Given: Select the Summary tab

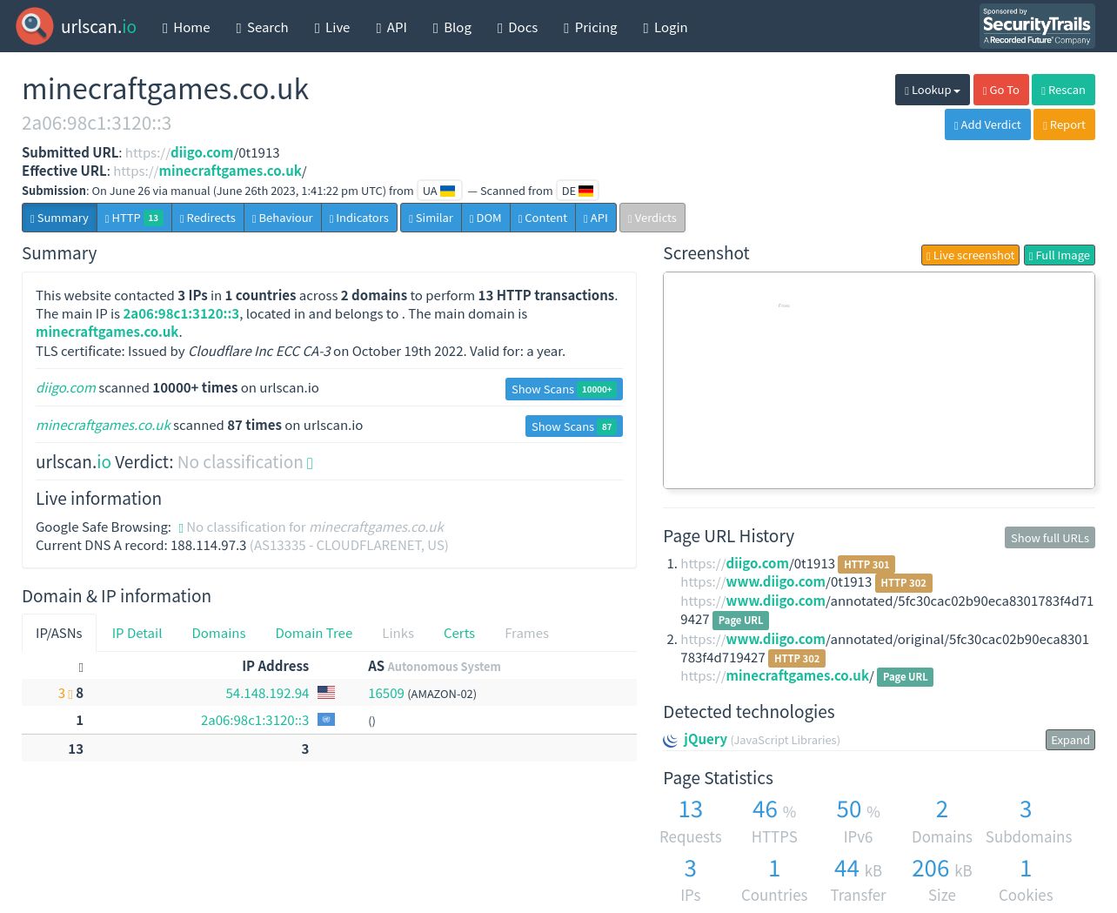Looking at the screenshot, I should [x=59, y=218].
